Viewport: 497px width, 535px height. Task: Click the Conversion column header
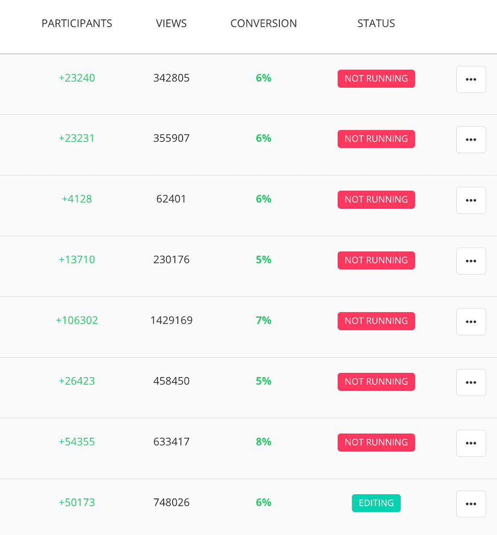264,24
